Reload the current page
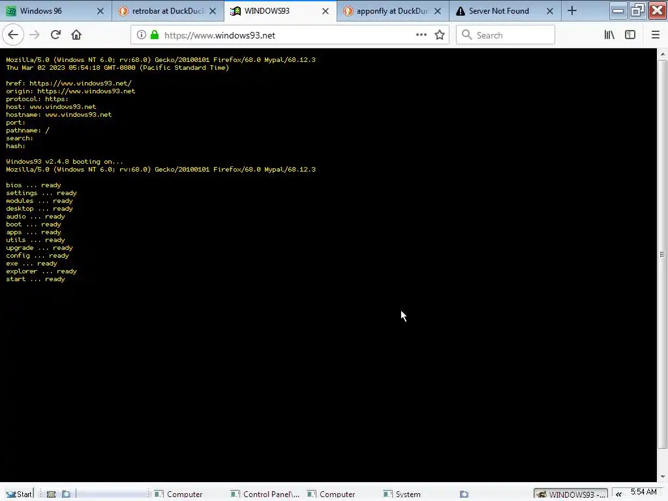This screenshot has height=501, width=668. (x=55, y=35)
